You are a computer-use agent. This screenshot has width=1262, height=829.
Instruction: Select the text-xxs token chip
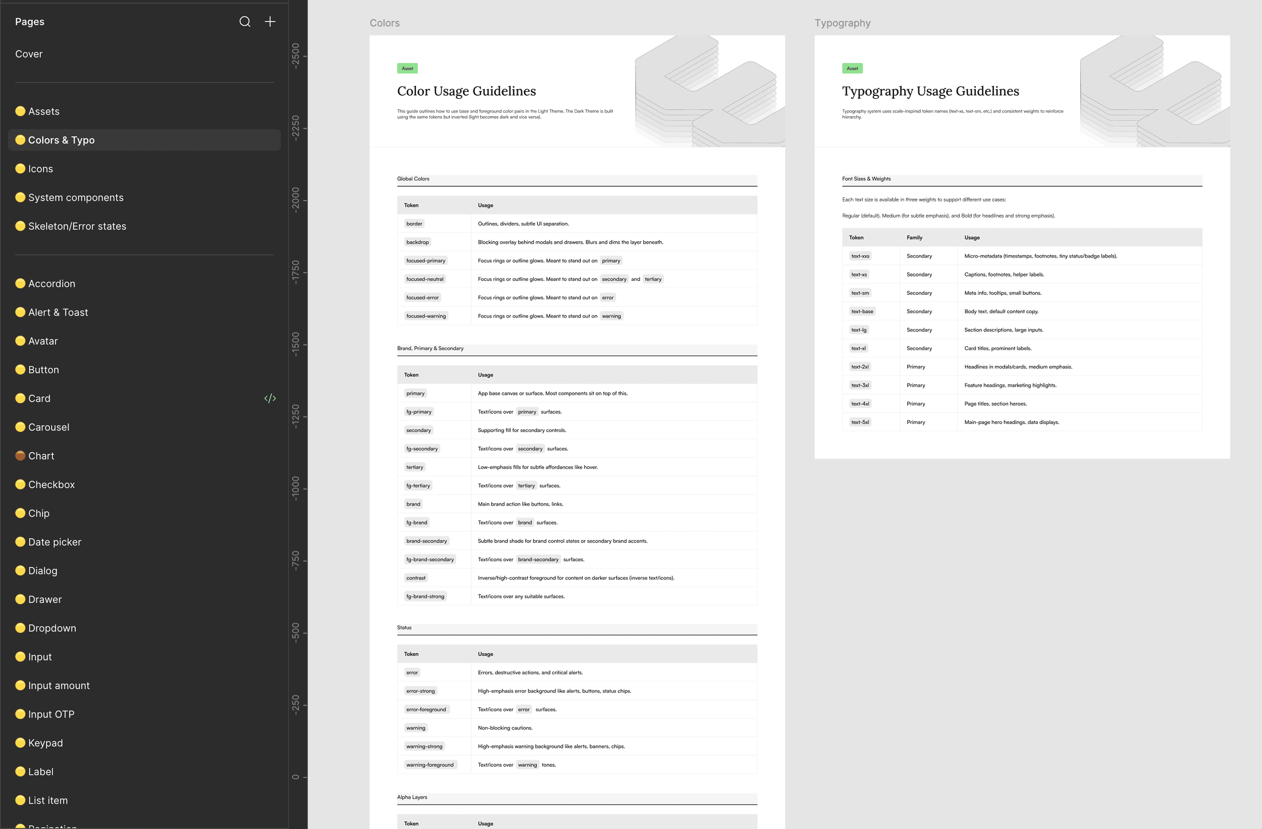[x=860, y=256]
